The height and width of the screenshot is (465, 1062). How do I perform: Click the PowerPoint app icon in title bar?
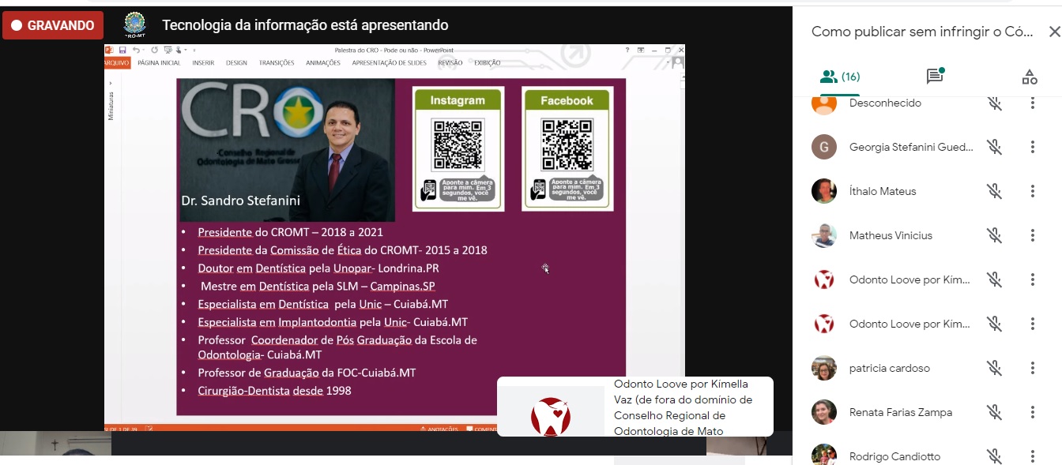pos(109,50)
